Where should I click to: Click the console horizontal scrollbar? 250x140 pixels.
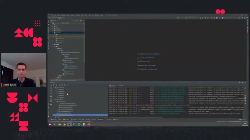pyautogui.click(x=136, y=117)
